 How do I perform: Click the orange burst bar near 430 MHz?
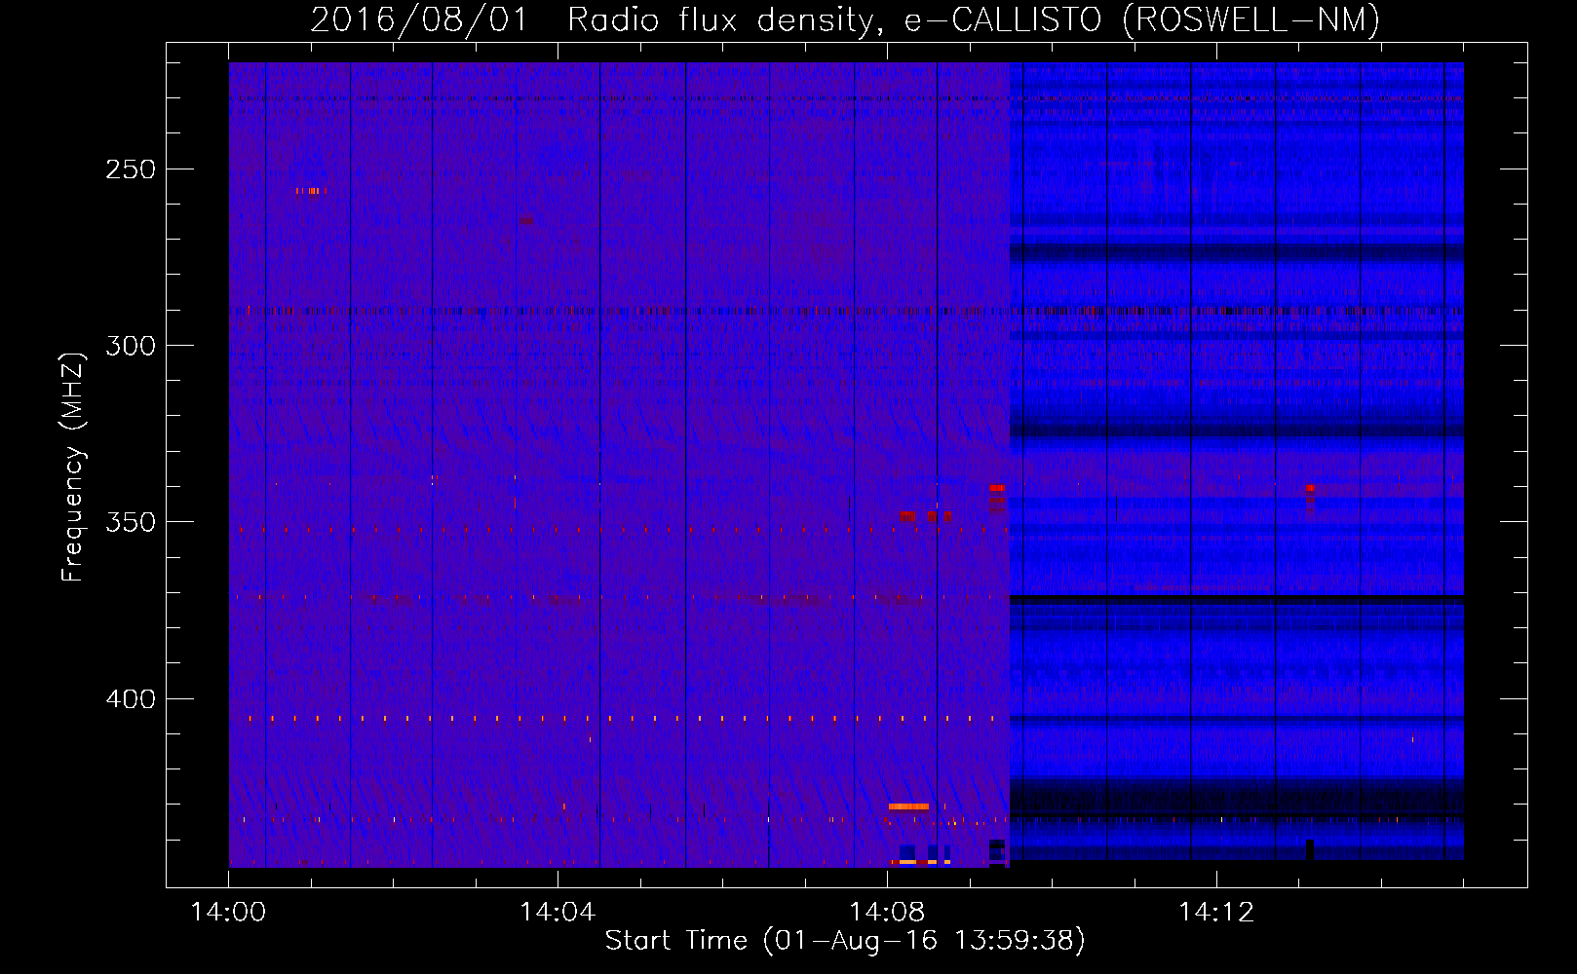tap(908, 806)
